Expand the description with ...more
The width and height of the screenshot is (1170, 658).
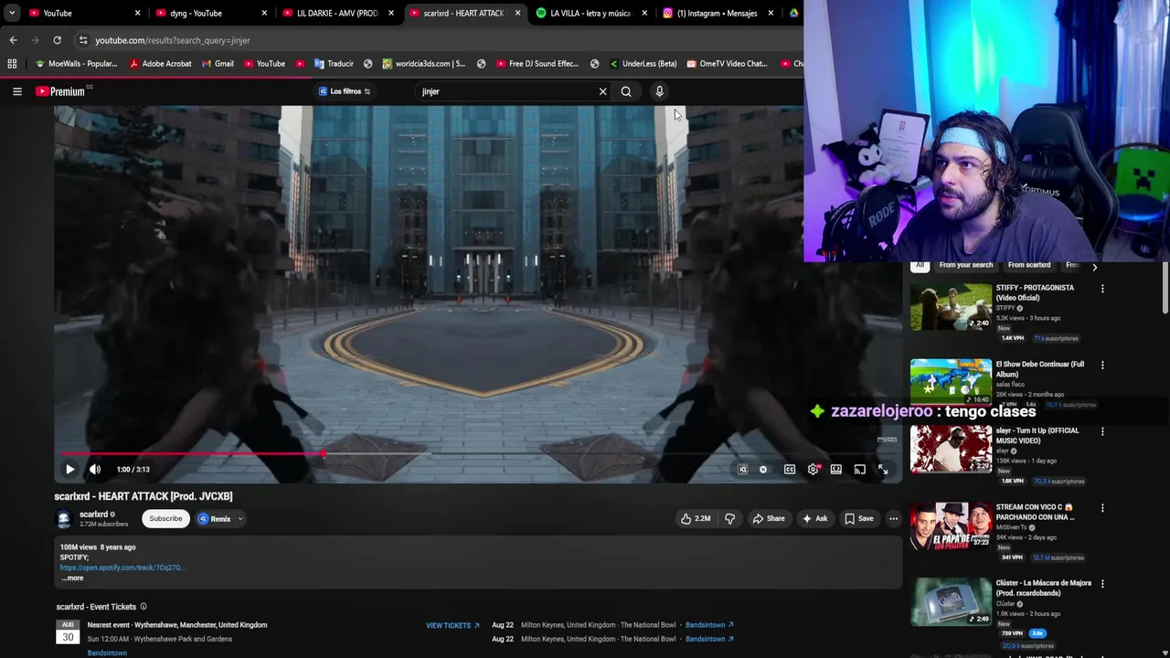72,578
